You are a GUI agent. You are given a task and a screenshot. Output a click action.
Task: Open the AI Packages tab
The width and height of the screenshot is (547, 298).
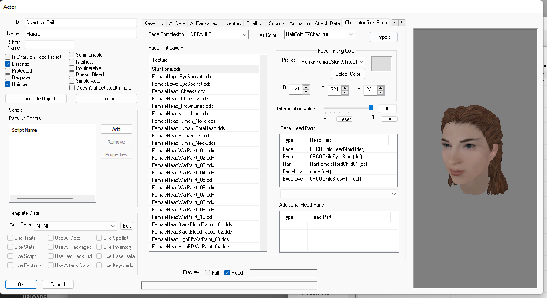[203, 23]
